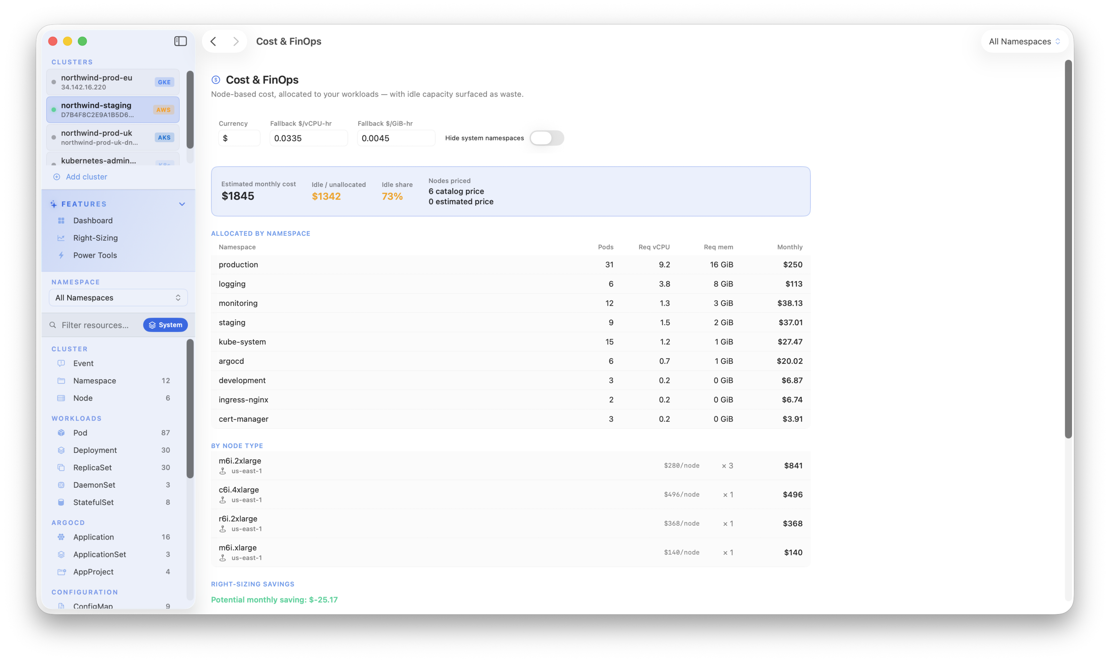Select the kubernetes-admin cluster
Screen dimensions: 1110x662
[x=113, y=159]
